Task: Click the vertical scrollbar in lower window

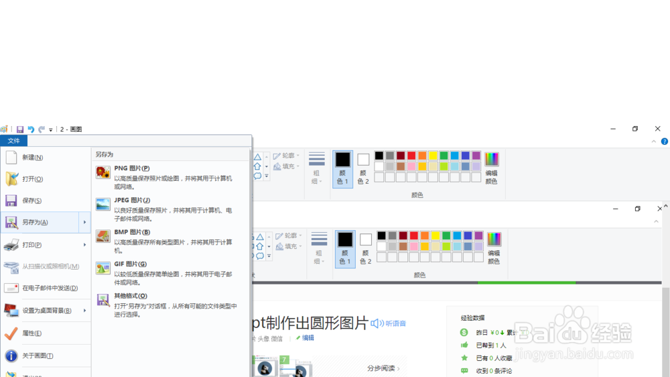Action: [666, 332]
